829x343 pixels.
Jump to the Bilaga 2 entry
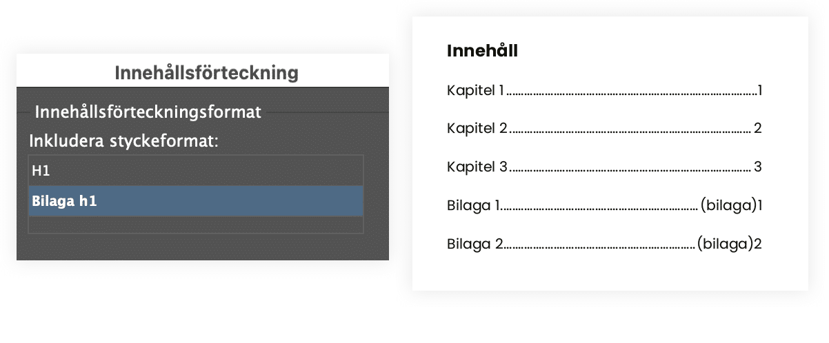(475, 243)
